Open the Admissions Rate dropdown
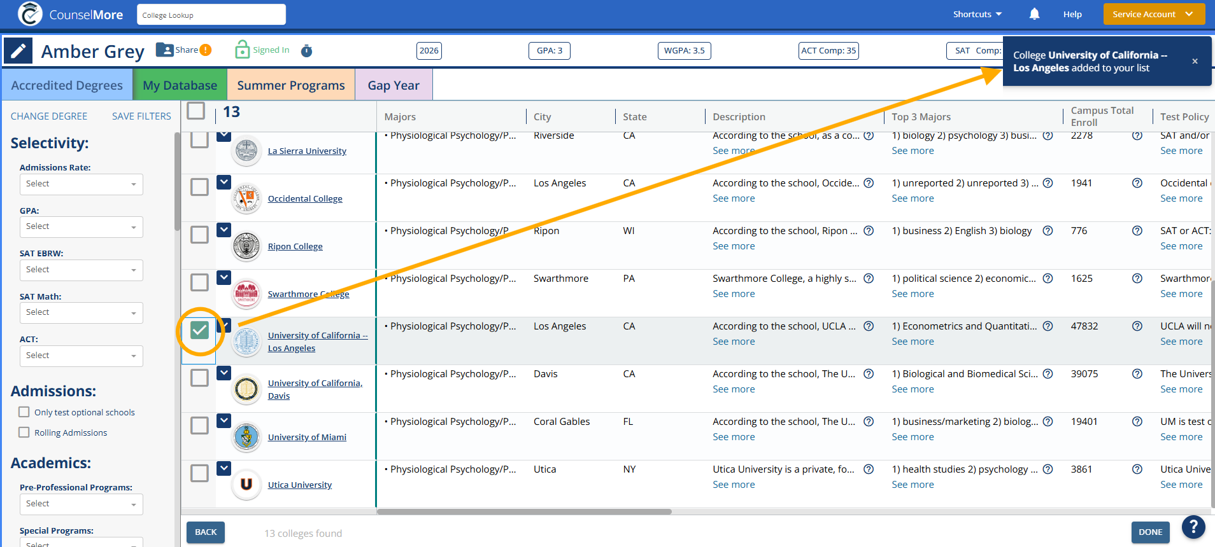The height and width of the screenshot is (547, 1215). tap(81, 184)
